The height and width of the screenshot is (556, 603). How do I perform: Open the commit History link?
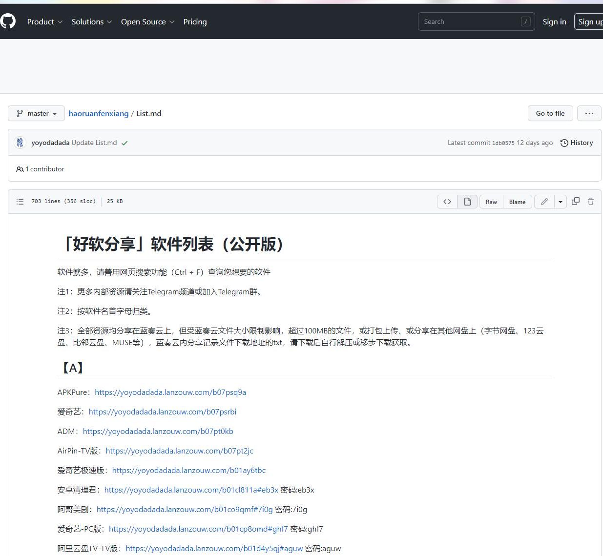(577, 143)
